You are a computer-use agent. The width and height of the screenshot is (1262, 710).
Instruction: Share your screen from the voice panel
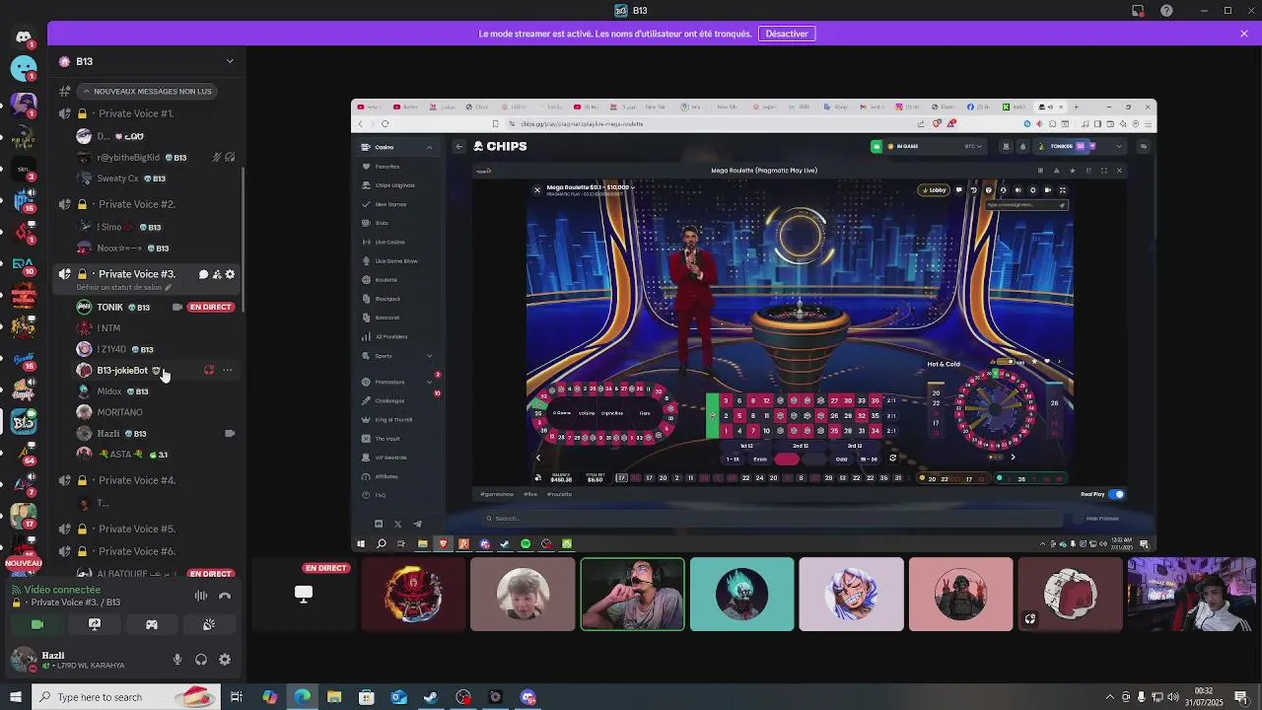(x=95, y=624)
